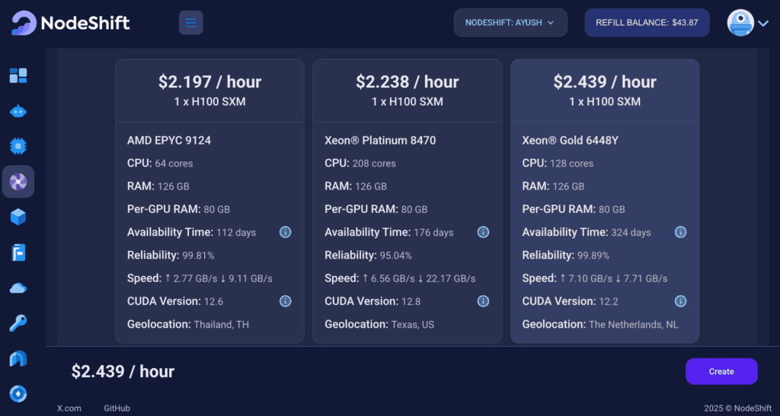Toggle the hamburger menu button
The height and width of the screenshot is (416, 780).
click(x=191, y=22)
